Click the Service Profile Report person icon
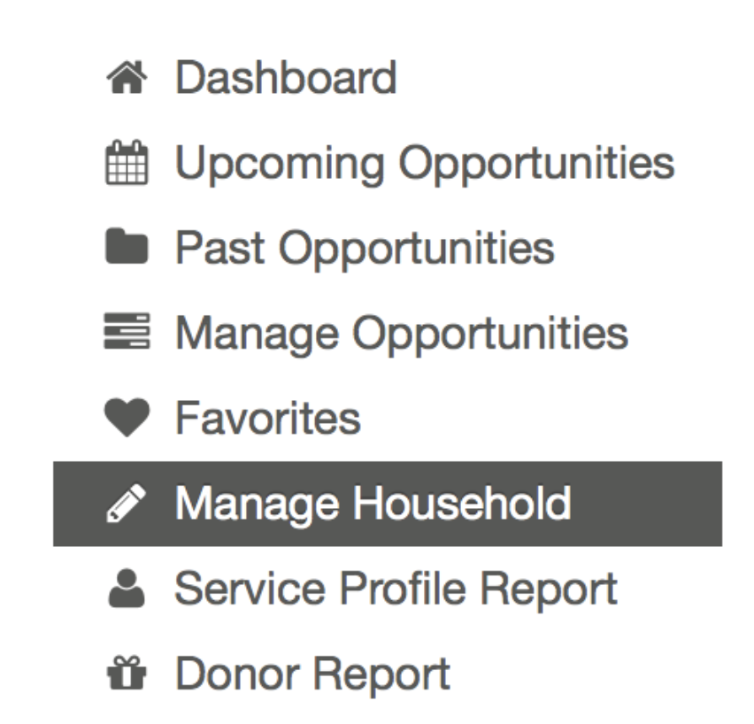754x724 pixels. click(127, 589)
